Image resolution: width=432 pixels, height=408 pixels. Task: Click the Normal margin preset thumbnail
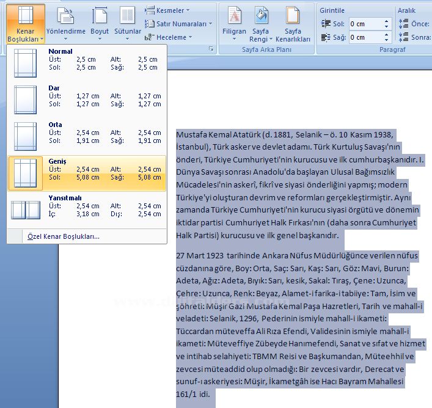pos(25,63)
